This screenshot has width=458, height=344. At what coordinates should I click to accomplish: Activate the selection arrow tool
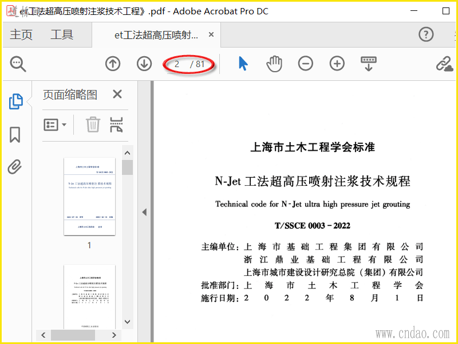point(243,64)
